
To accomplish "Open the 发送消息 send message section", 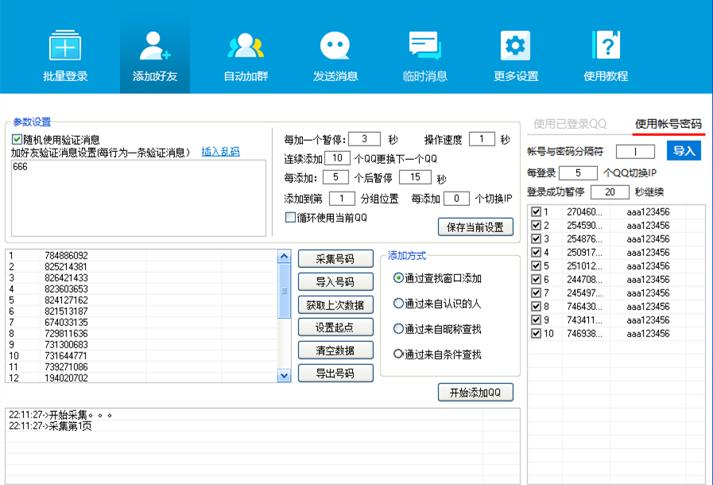I will pyautogui.click(x=335, y=56).
